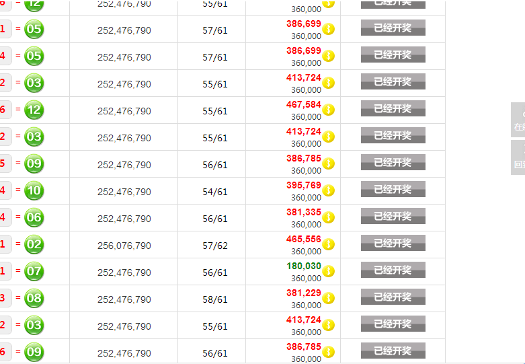Click the gold coin next to 180,030

click(329, 271)
